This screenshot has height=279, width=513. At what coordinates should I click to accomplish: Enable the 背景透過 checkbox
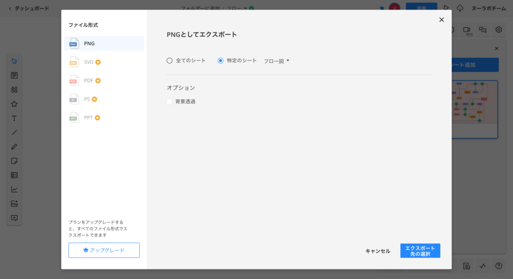coord(170,101)
